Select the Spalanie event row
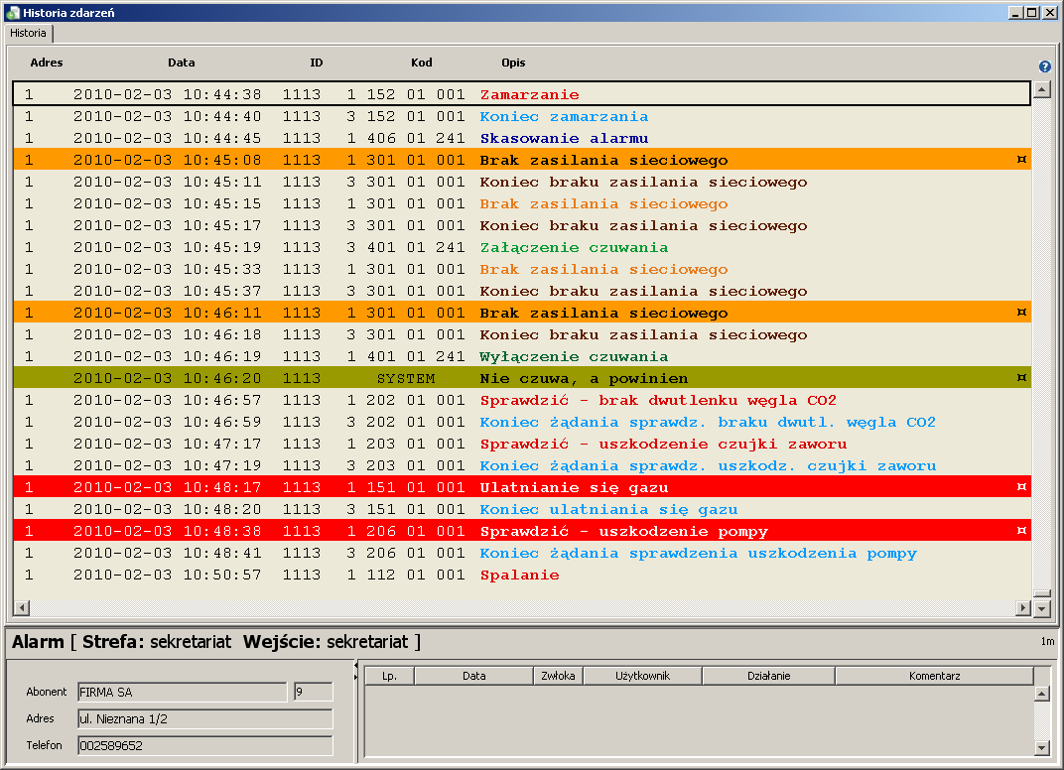This screenshot has height=770, width=1064. coord(522,574)
